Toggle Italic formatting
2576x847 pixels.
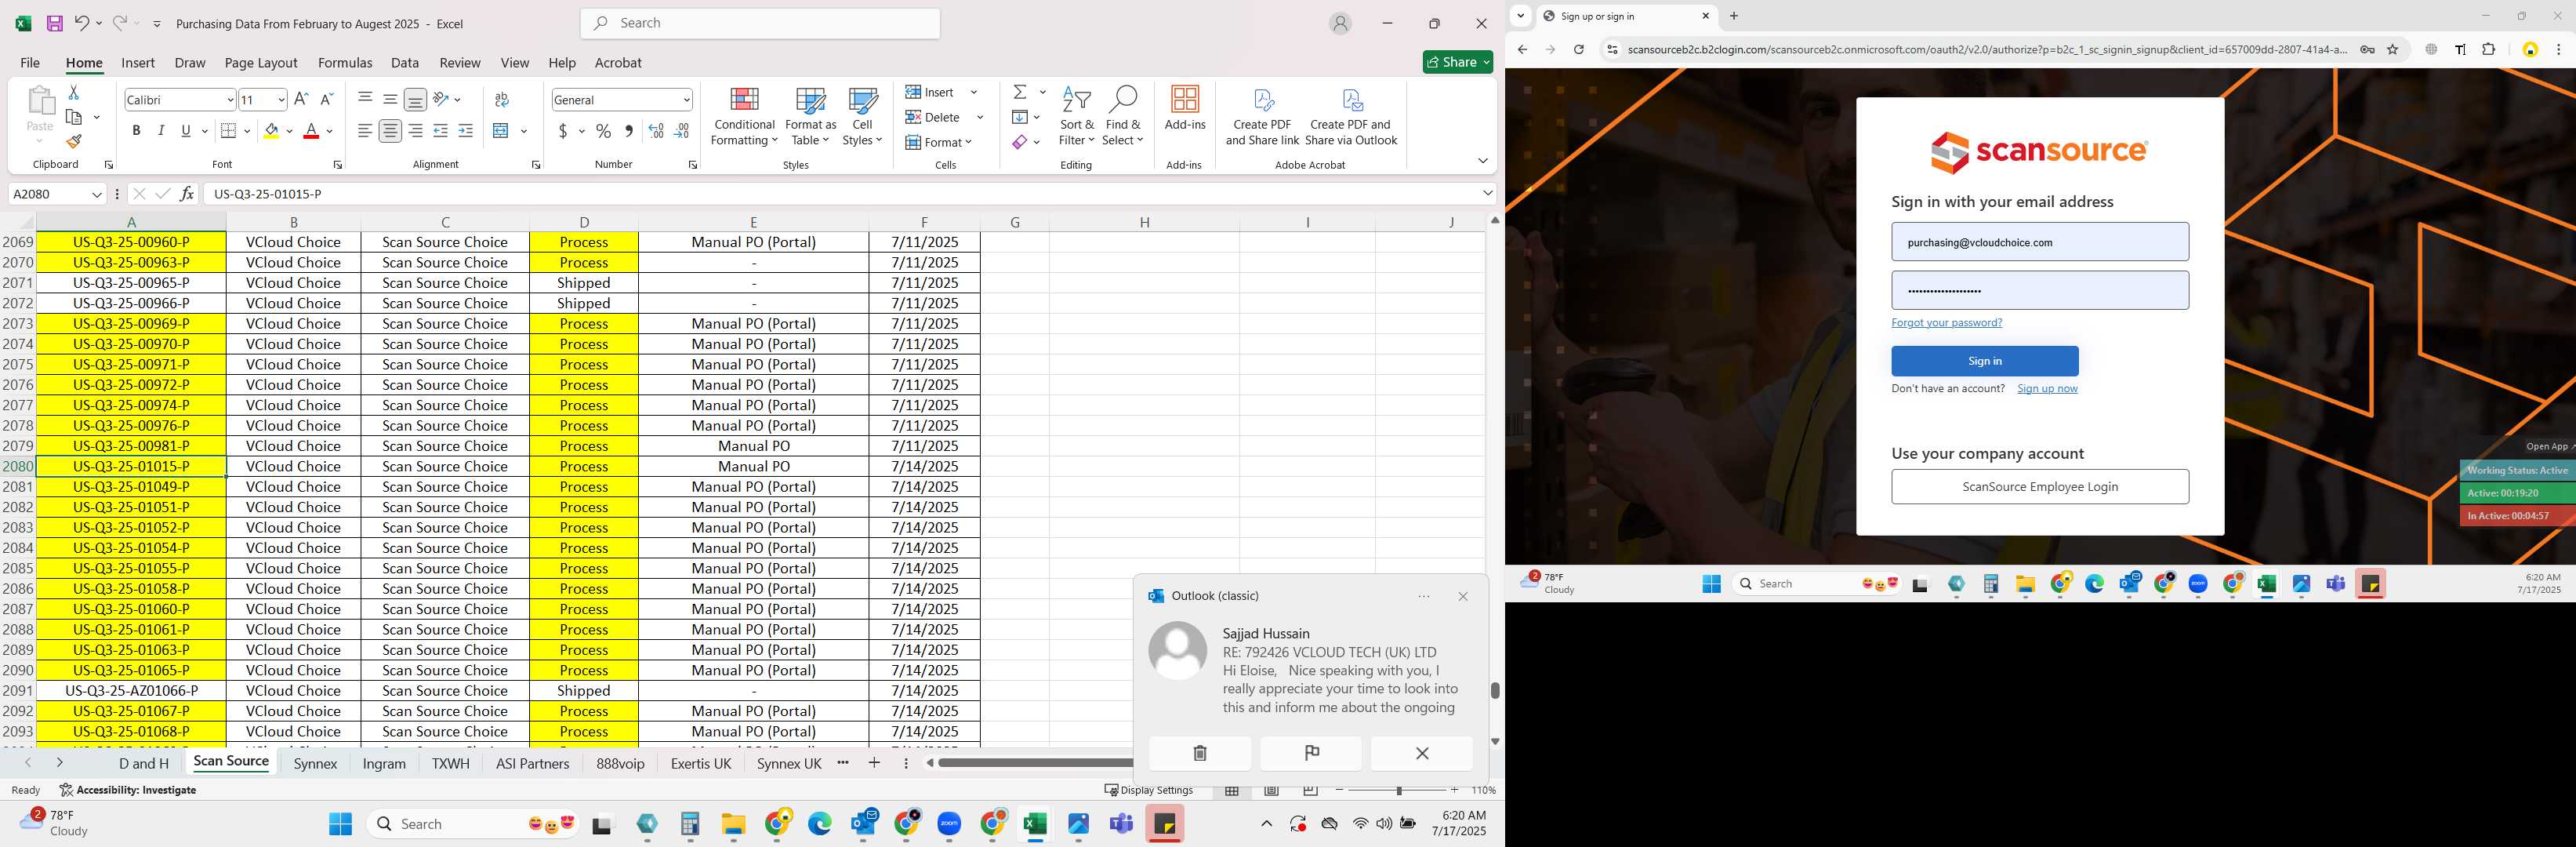(x=161, y=131)
